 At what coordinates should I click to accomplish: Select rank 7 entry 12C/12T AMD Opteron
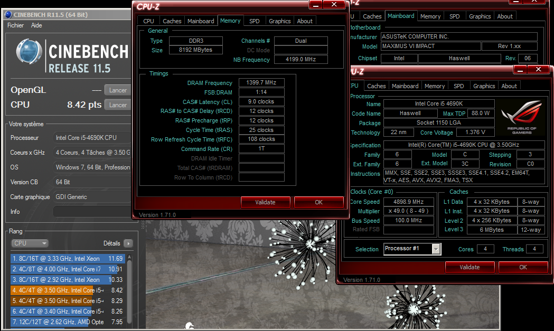(x=68, y=322)
